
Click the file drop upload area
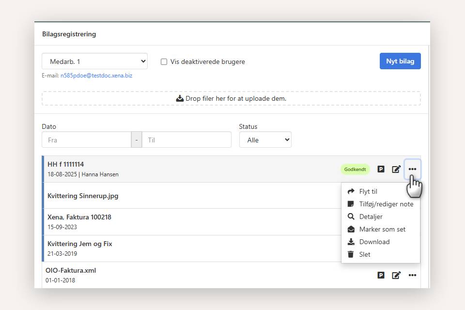(232, 98)
